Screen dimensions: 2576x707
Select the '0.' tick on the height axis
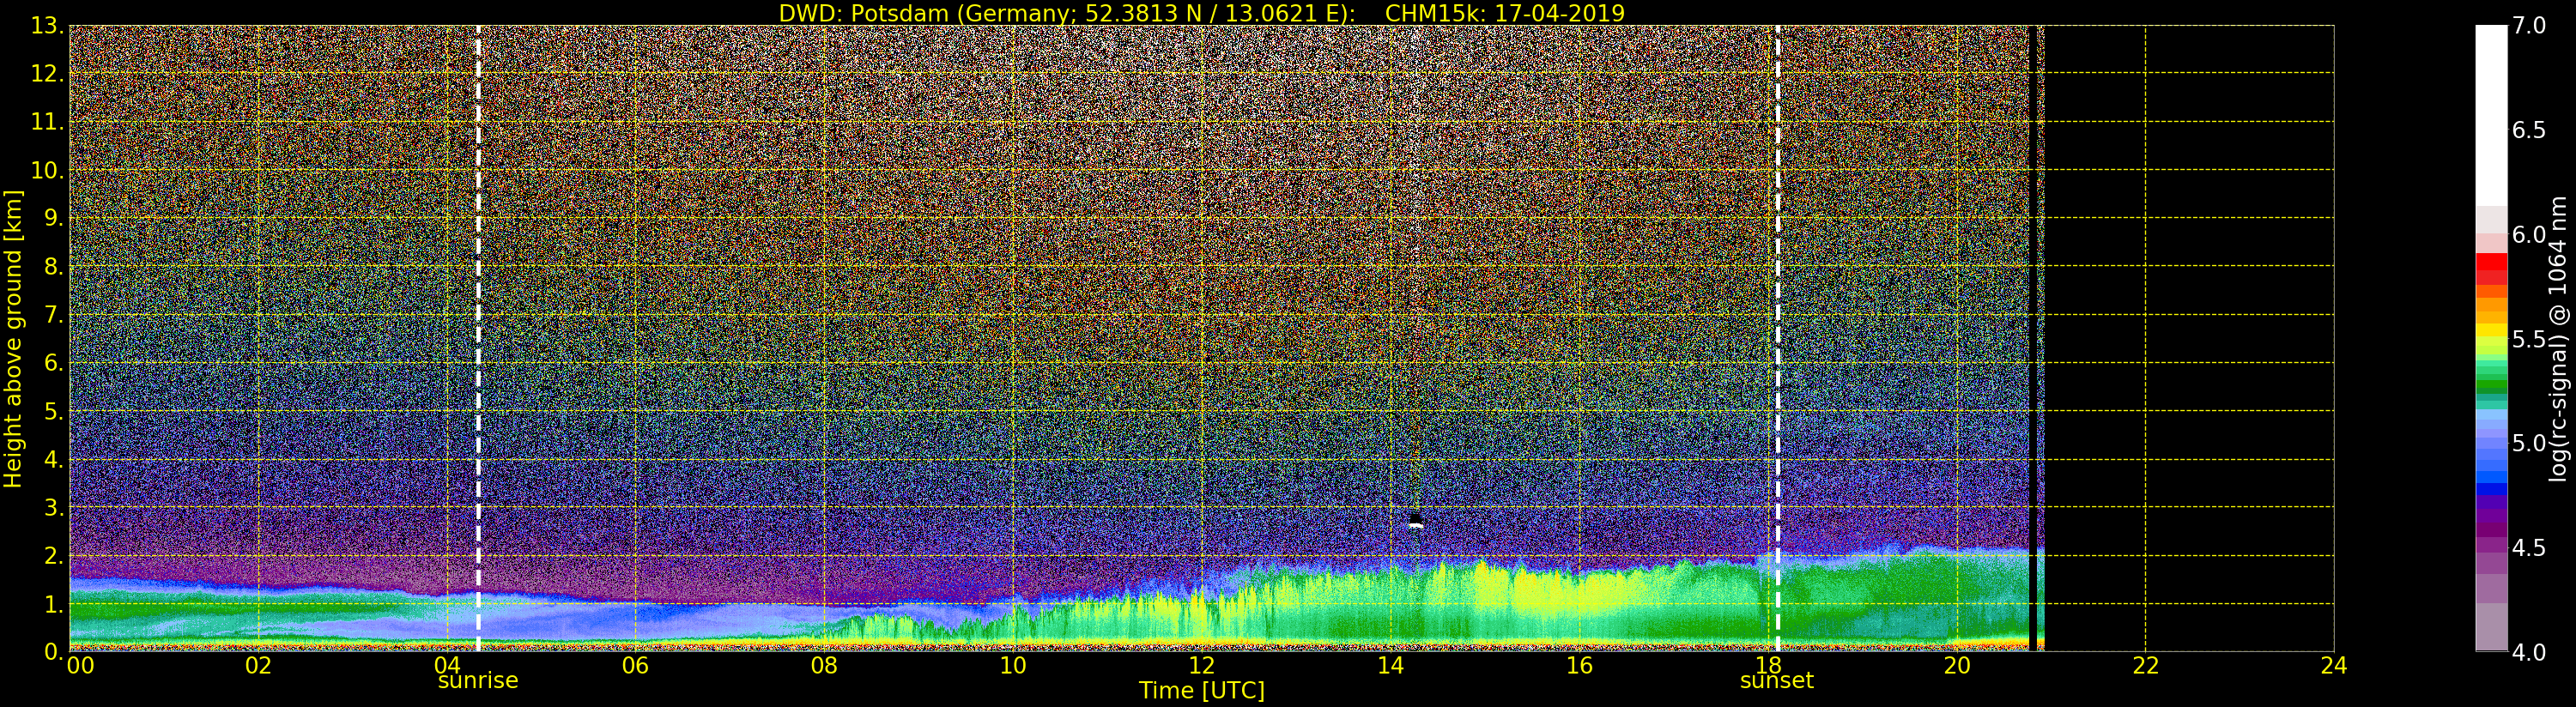tap(53, 651)
